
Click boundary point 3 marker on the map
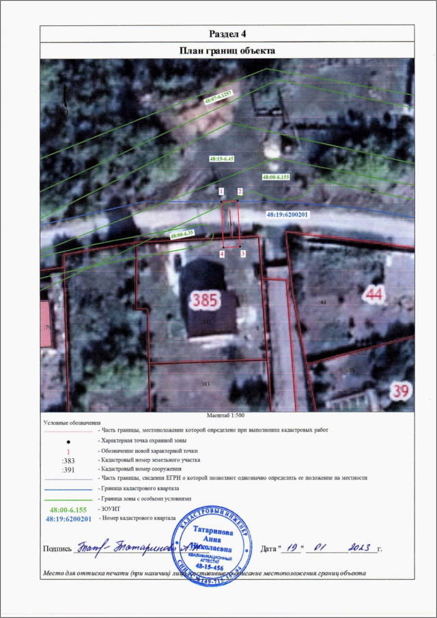243,253
